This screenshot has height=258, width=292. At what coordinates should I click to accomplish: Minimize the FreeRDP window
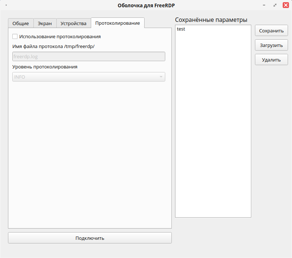pos(264,5)
